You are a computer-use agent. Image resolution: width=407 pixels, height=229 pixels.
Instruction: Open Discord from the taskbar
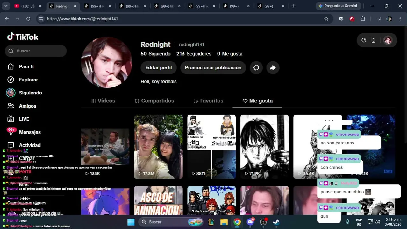(x=251, y=222)
